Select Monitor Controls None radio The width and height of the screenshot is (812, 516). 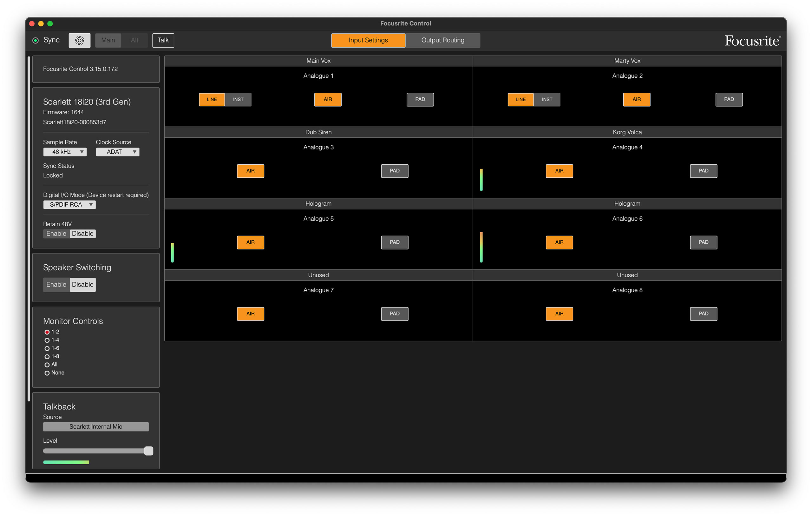47,373
